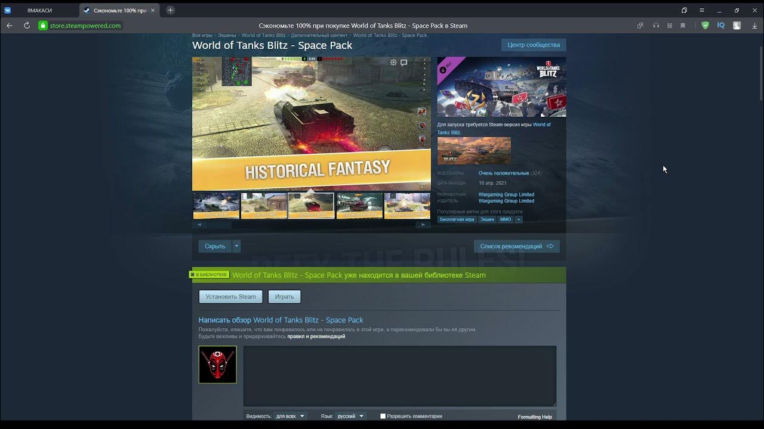The image size is (764, 429).
Task: Add a tag with plus button
Action: 519,219
